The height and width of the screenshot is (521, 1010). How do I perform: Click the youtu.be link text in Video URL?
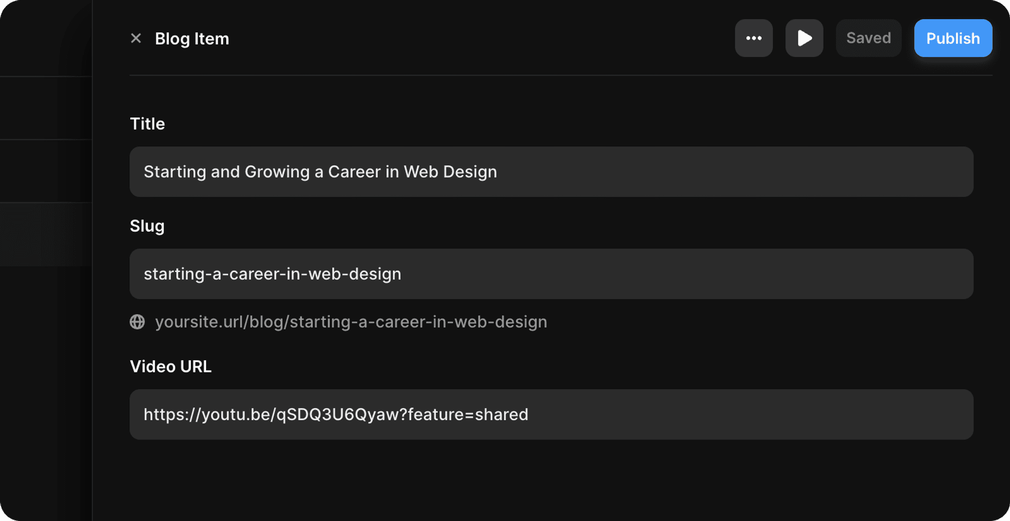click(x=335, y=415)
